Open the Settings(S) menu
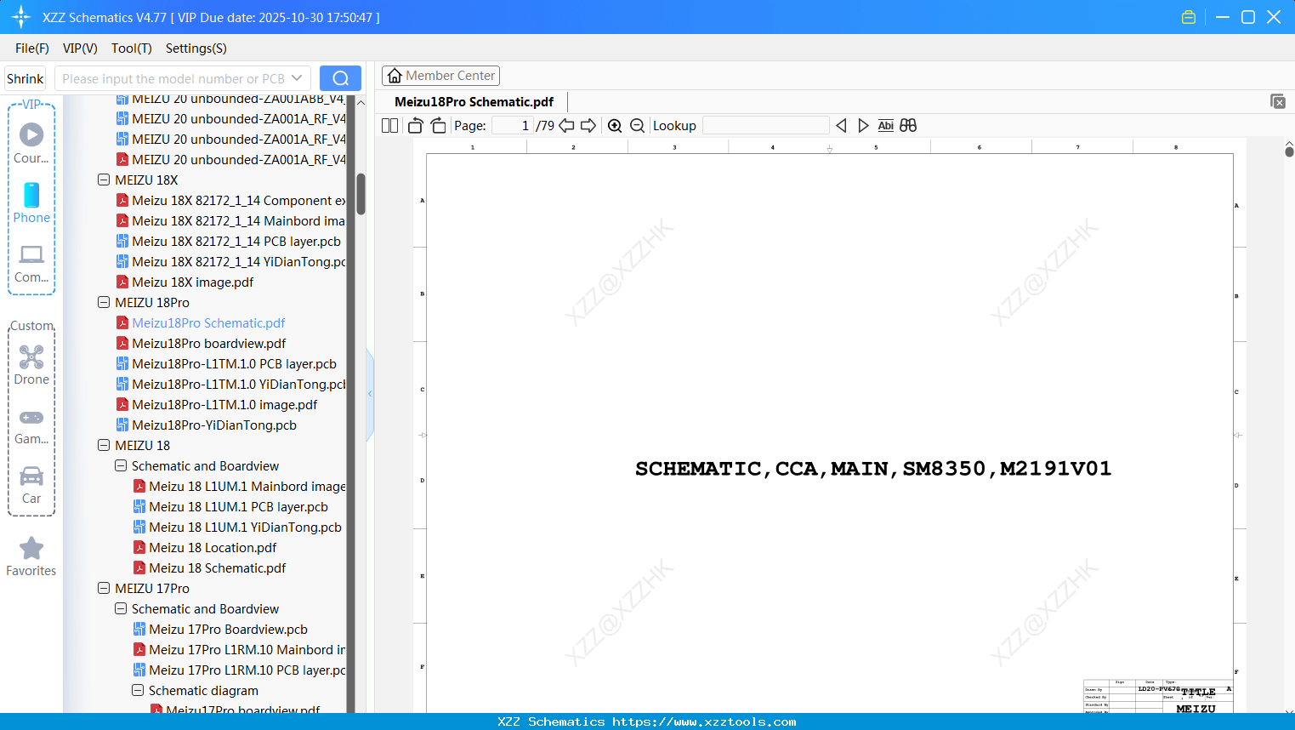This screenshot has width=1295, height=730. 196,48
